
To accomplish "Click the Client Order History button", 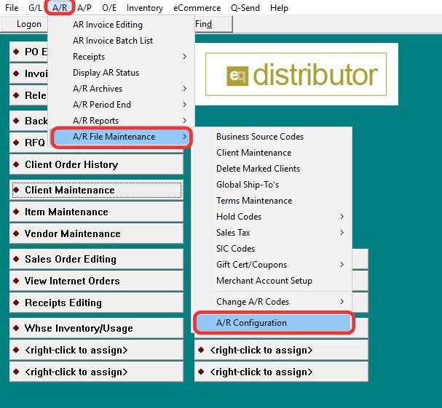I will [x=96, y=164].
